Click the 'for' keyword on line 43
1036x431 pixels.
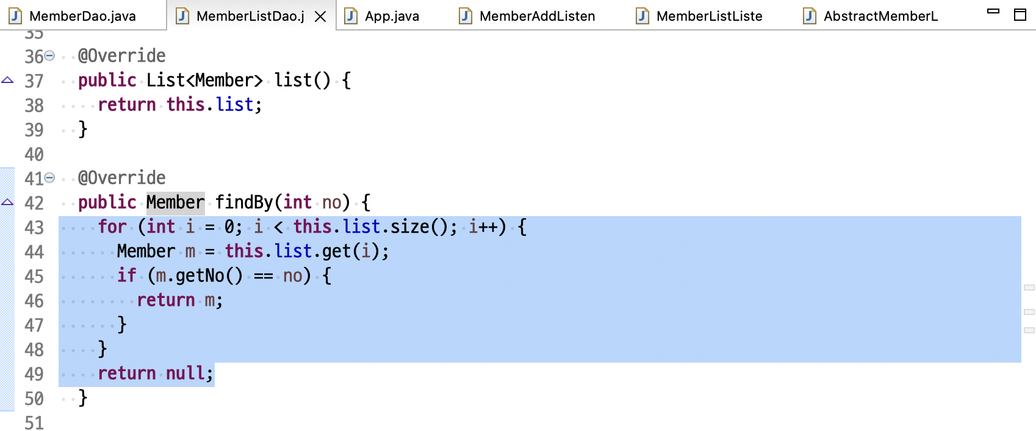112,227
